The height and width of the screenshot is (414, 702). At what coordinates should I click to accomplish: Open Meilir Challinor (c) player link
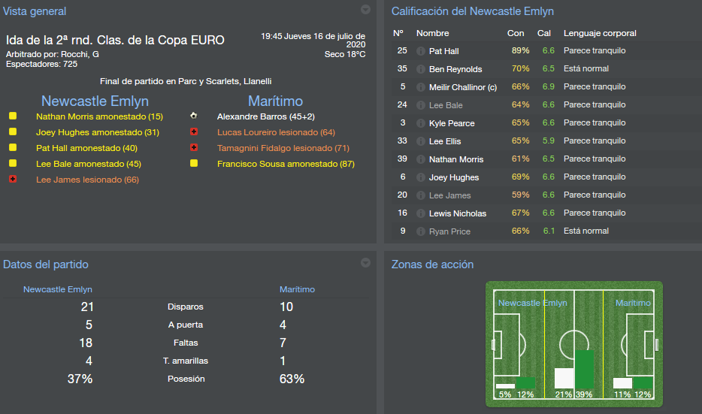[463, 87]
